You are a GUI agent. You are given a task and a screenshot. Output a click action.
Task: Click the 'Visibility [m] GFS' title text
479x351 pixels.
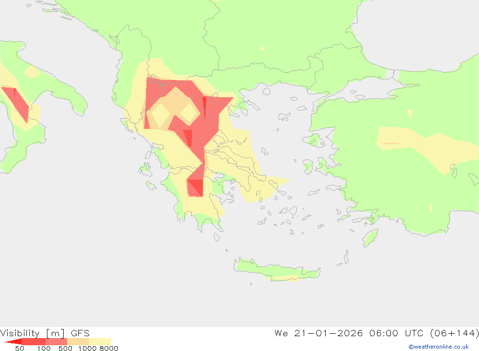[x=45, y=333]
